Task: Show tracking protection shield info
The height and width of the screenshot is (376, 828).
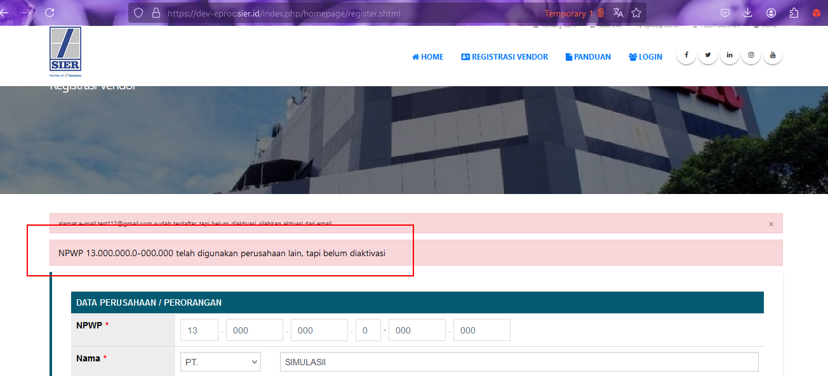Action: [x=138, y=13]
